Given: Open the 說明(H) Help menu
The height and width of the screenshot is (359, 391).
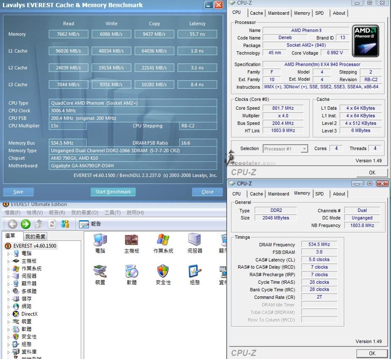Looking at the screenshot, I should pyautogui.click(x=135, y=213).
